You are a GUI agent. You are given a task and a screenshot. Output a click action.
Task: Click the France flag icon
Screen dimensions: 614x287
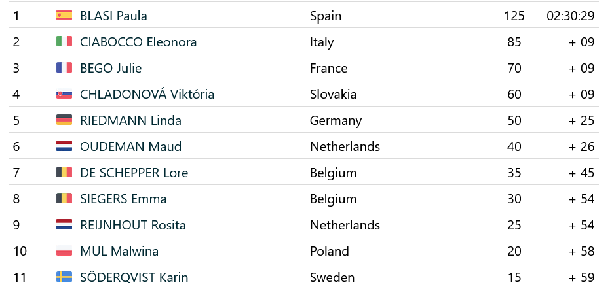[64, 68]
